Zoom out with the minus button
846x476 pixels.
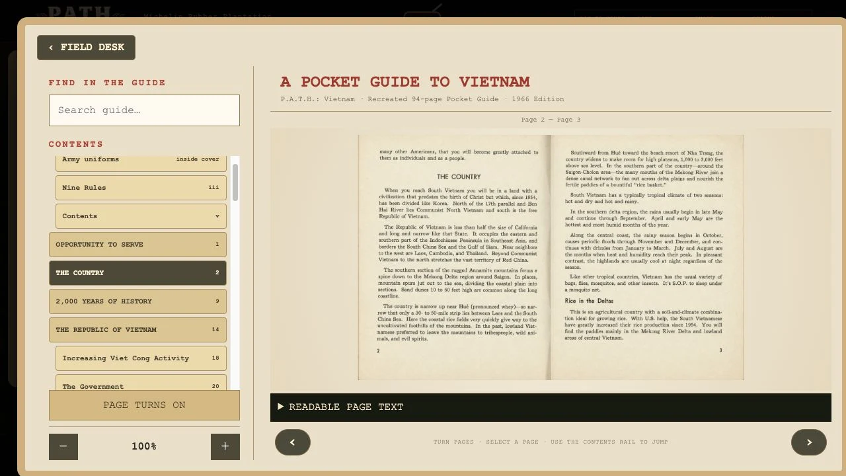click(63, 446)
